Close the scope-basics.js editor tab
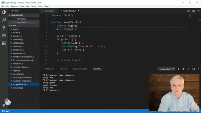 click(x=78, y=11)
